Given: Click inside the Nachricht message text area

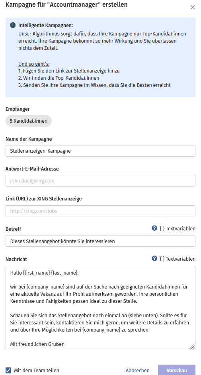Looking at the screenshot, I should [x=100, y=308].
